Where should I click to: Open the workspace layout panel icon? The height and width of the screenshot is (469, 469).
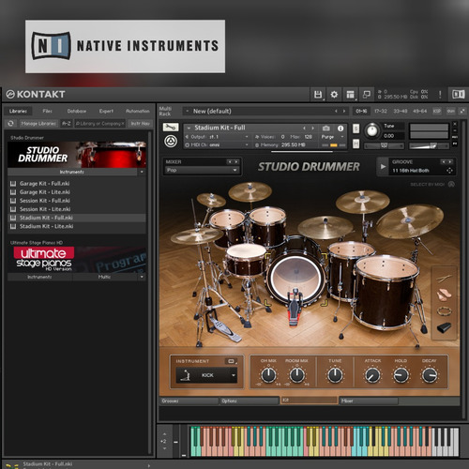click(x=351, y=95)
